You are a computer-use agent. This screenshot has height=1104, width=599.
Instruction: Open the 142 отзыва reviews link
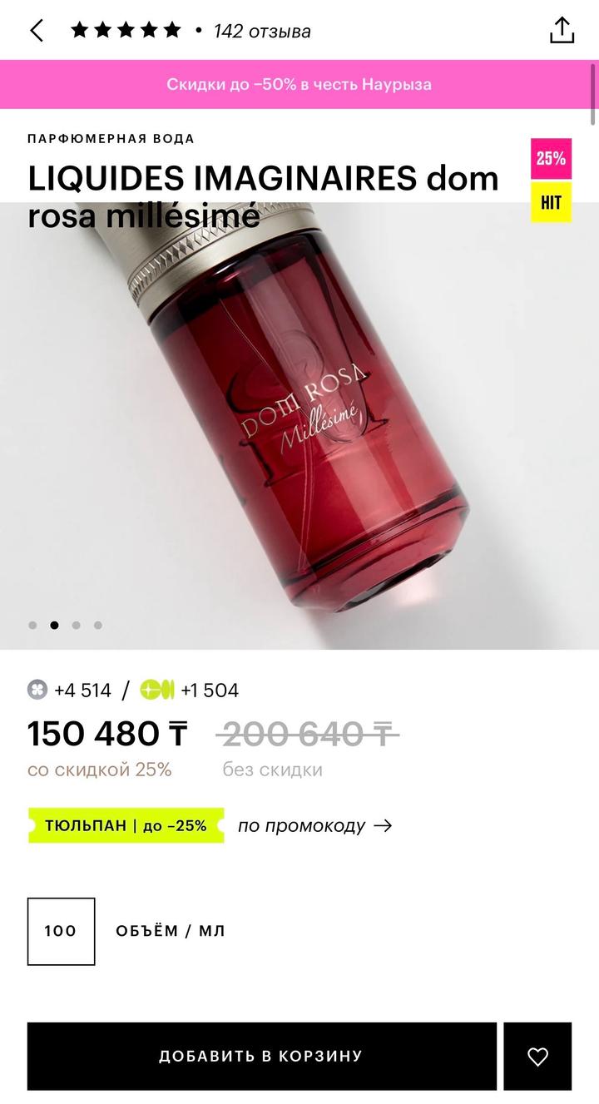(x=262, y=32)
